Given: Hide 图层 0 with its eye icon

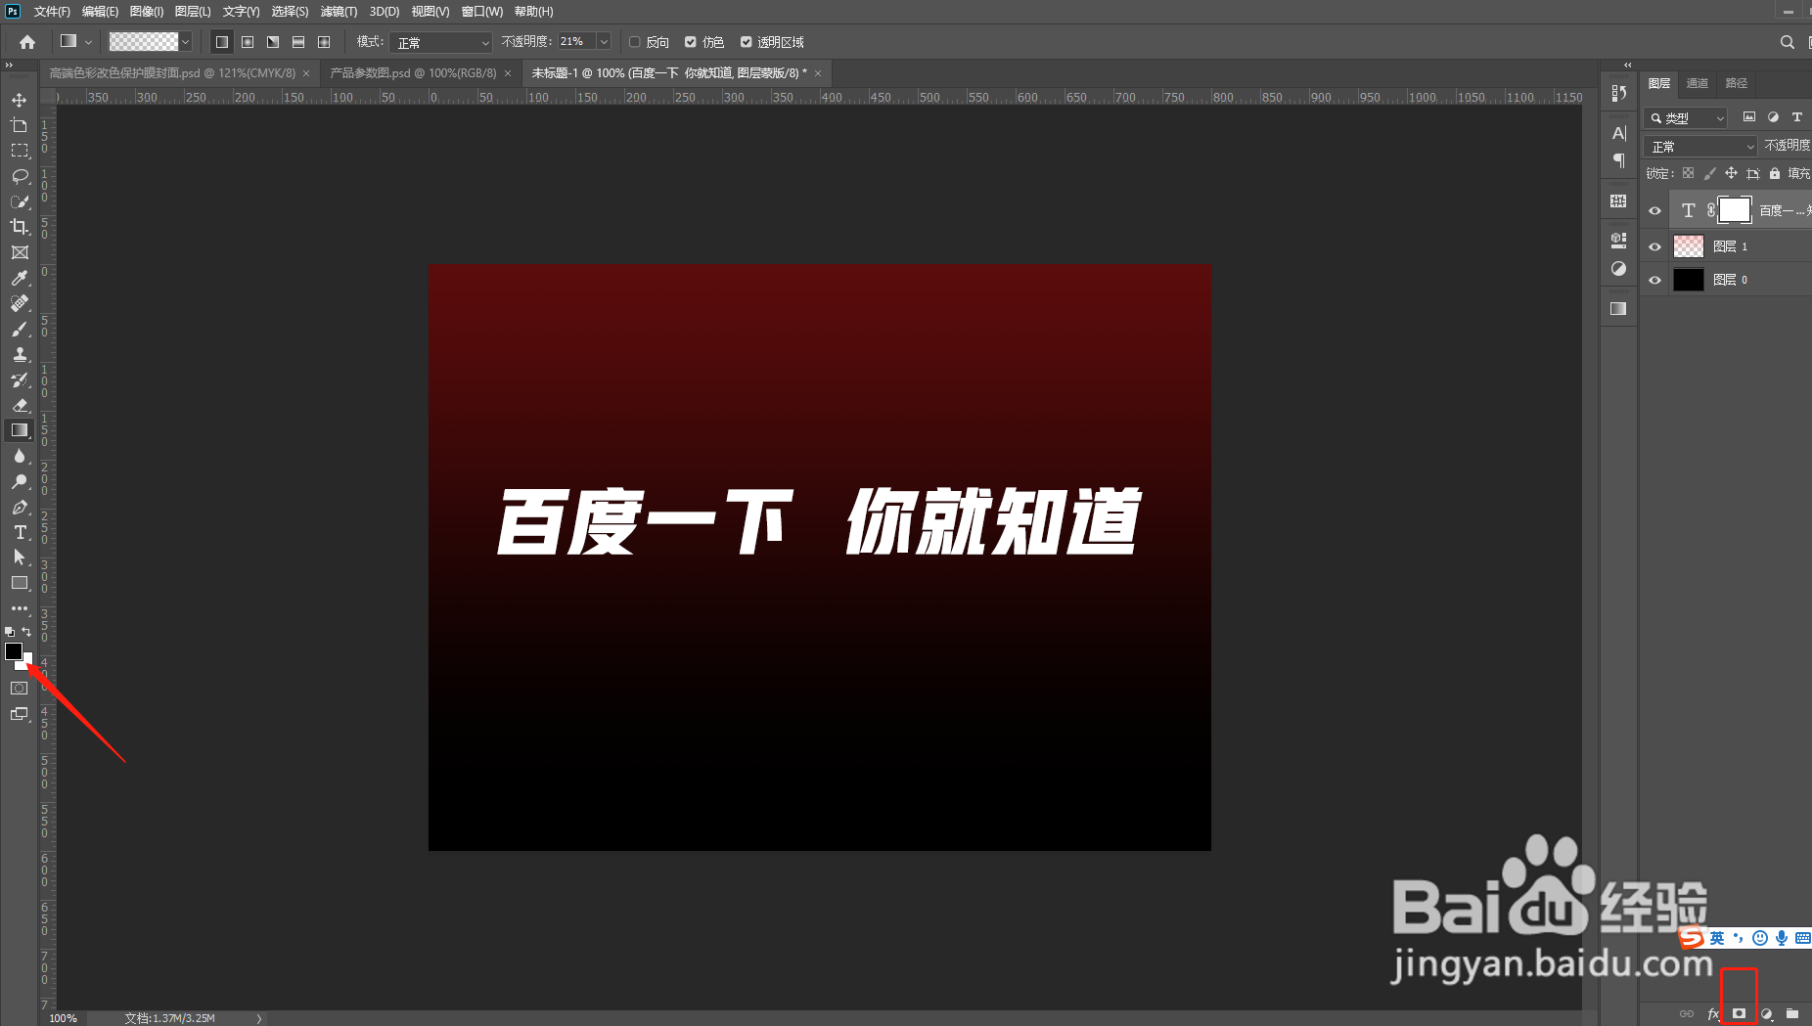Looking at the screenshot, I should pyautogui.click(x=1654, y=280).
